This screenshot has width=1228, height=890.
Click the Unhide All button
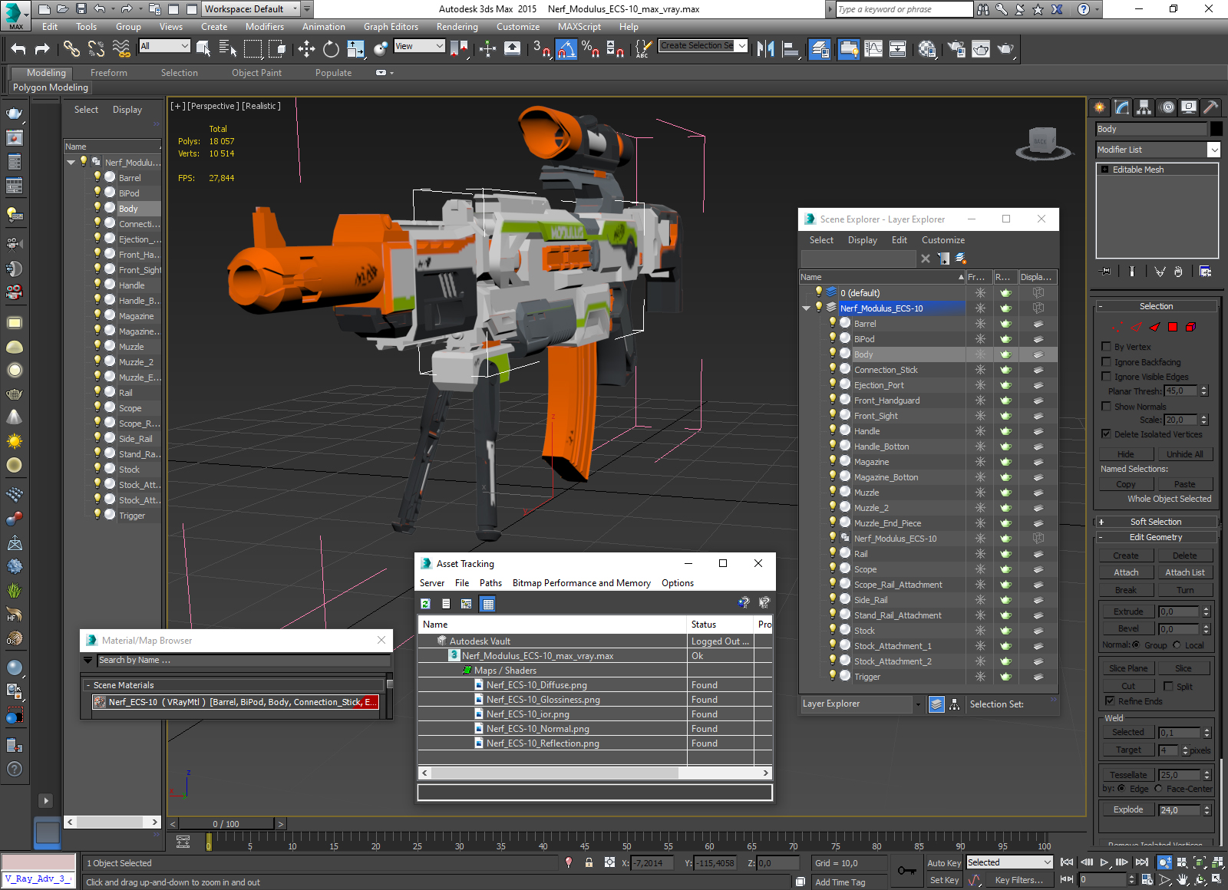tap(1184, 454)
